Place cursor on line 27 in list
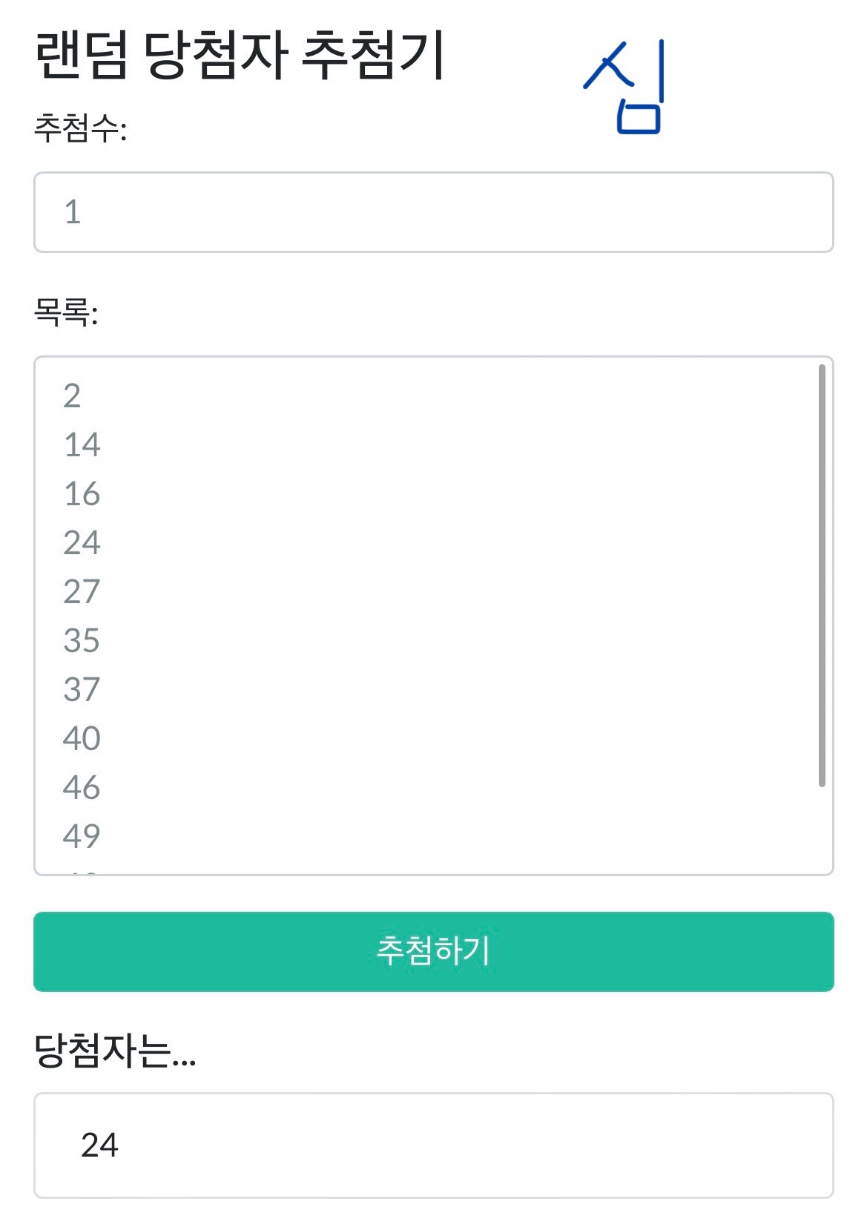 (x=82, y=592)
